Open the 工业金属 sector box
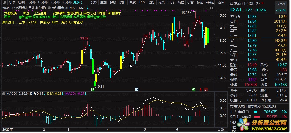This screenshot has height=133, width=291. click(x=281, y=7)
